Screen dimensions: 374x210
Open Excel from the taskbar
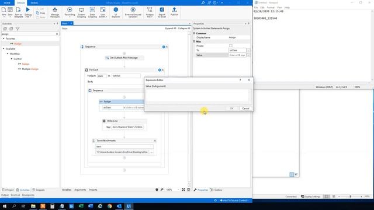81,206
